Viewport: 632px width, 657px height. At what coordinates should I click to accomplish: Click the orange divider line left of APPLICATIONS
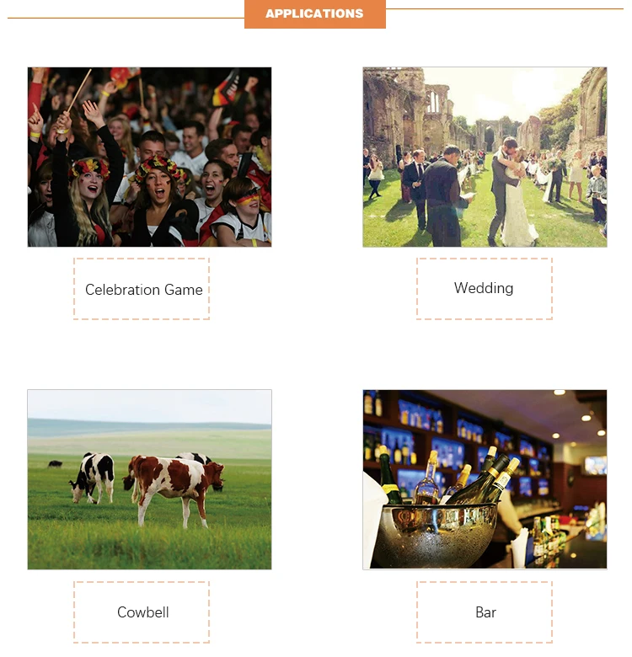point(126,18)
